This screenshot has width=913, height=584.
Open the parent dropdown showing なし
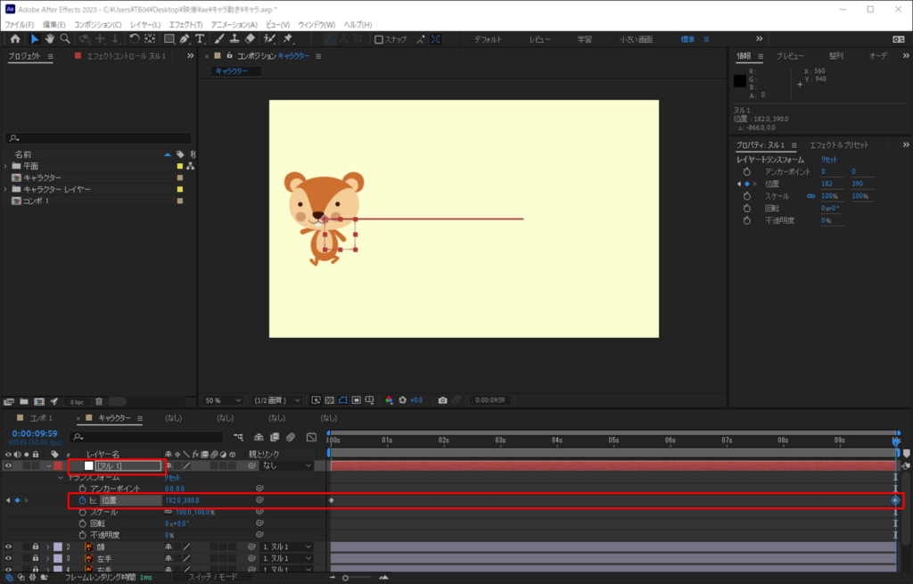(285, 465)
